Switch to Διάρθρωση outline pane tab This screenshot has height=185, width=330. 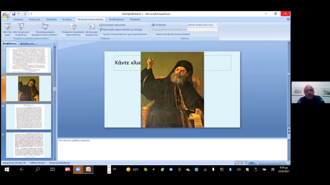point(27,43)
